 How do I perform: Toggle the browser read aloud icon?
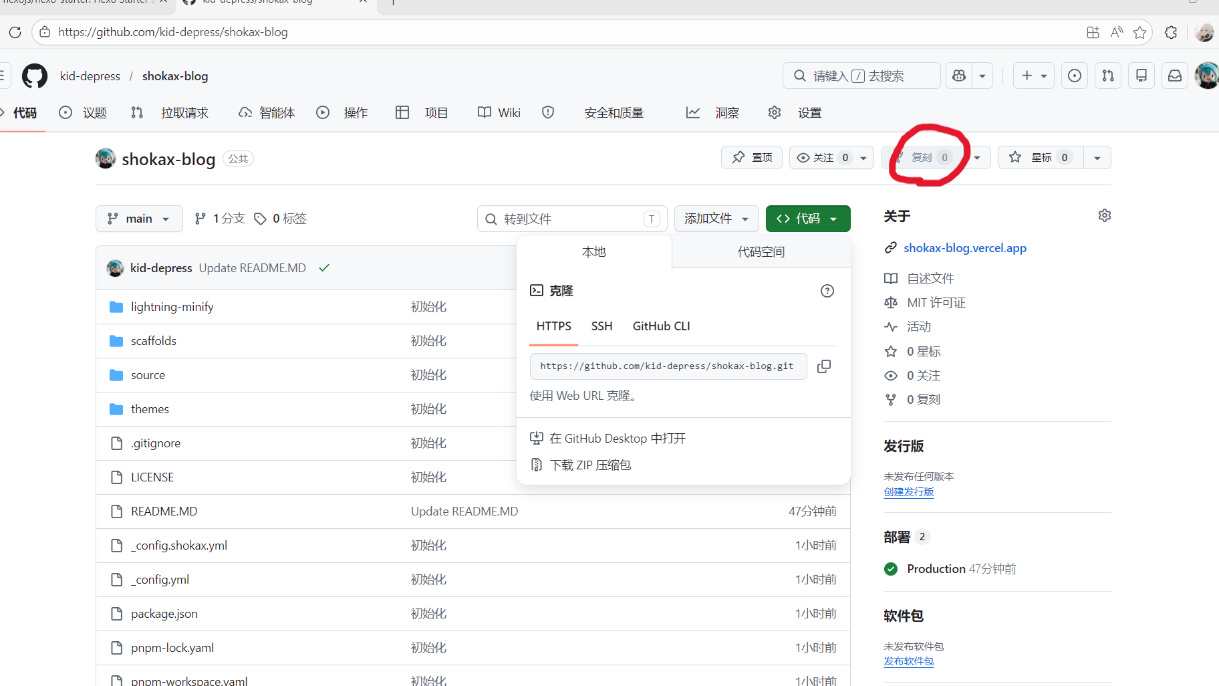(1117, 32)
